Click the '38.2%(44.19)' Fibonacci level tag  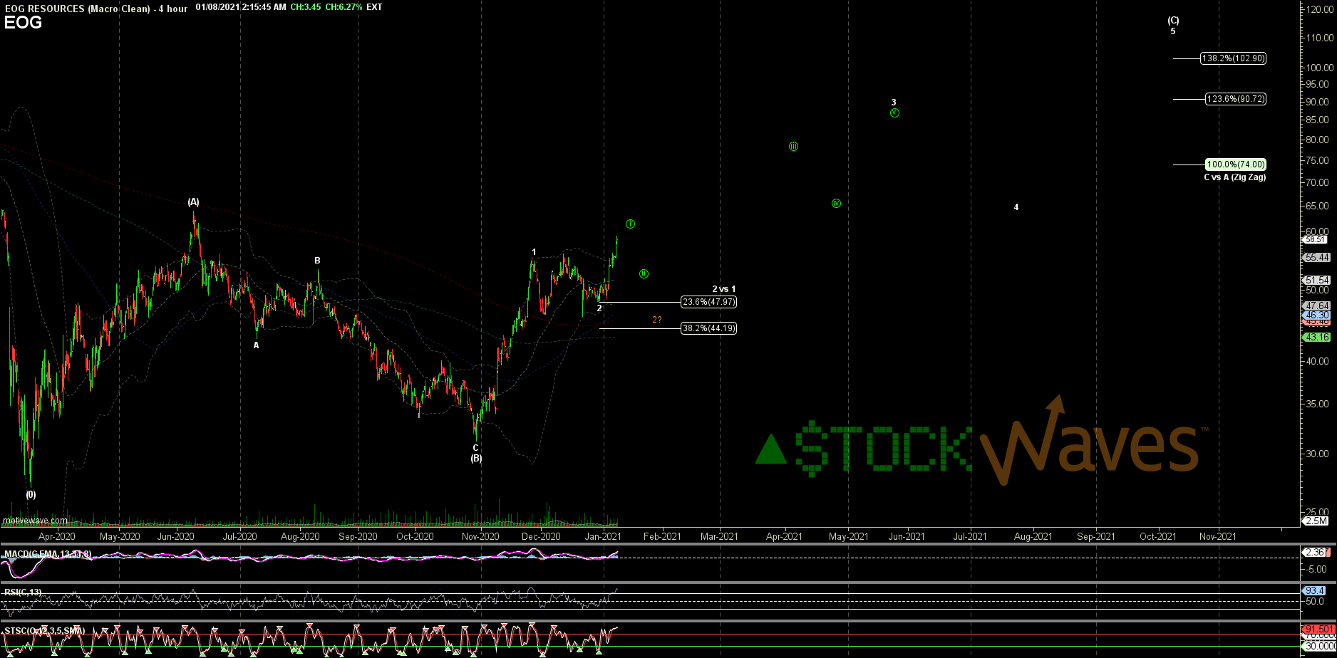pyautogui.click(x=708, y=328)
